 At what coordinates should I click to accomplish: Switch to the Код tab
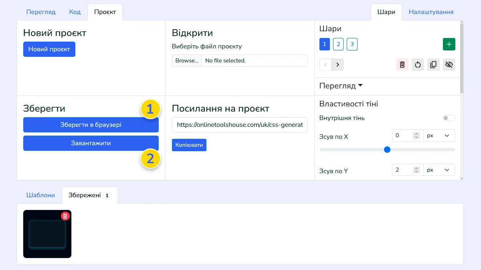75,12
